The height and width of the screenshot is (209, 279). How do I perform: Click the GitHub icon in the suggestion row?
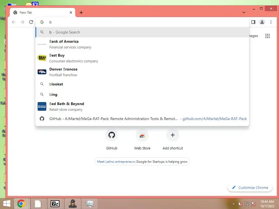42,119
